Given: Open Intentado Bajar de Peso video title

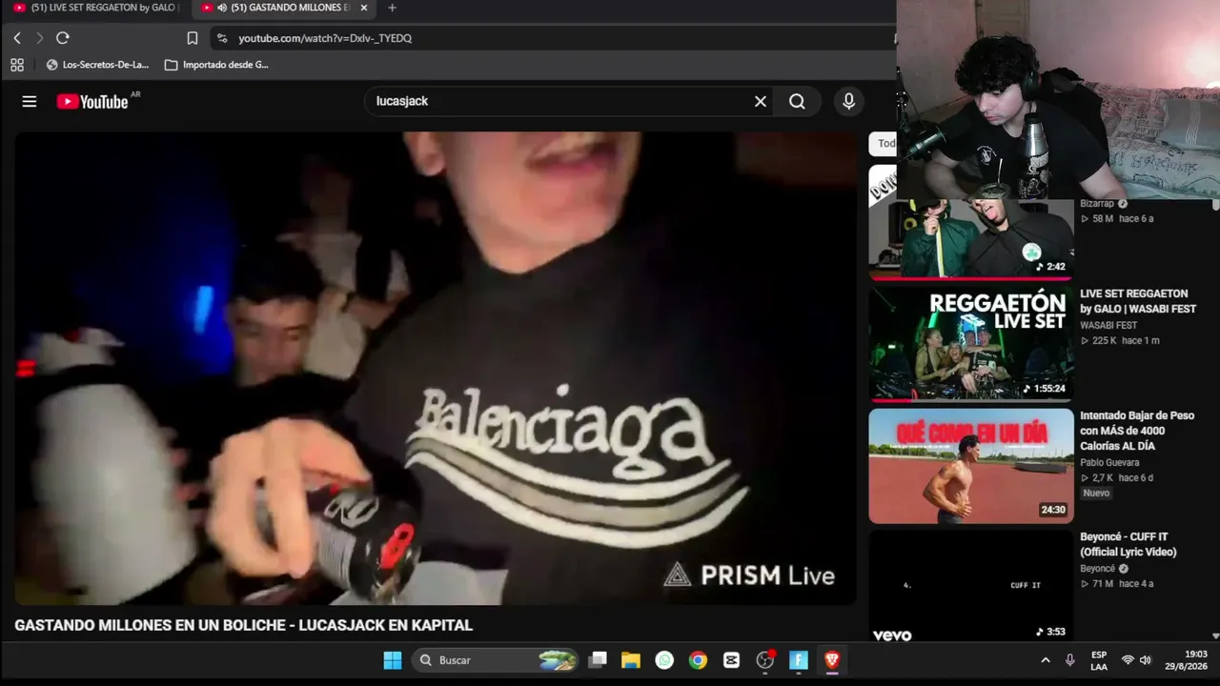Looking at the screenshot, I should click(1137, 431).
